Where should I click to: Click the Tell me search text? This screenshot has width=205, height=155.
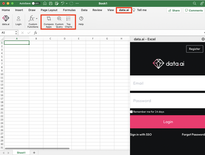pyautogui.click(x=142, y=10)
